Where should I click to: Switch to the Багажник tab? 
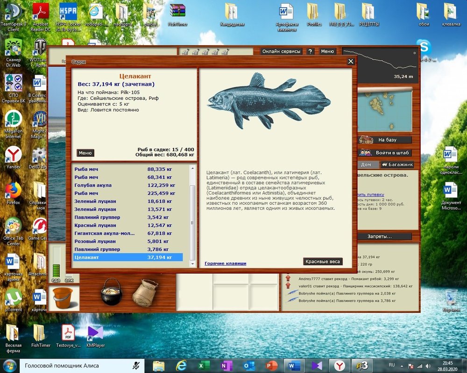[x=397, y=165]
